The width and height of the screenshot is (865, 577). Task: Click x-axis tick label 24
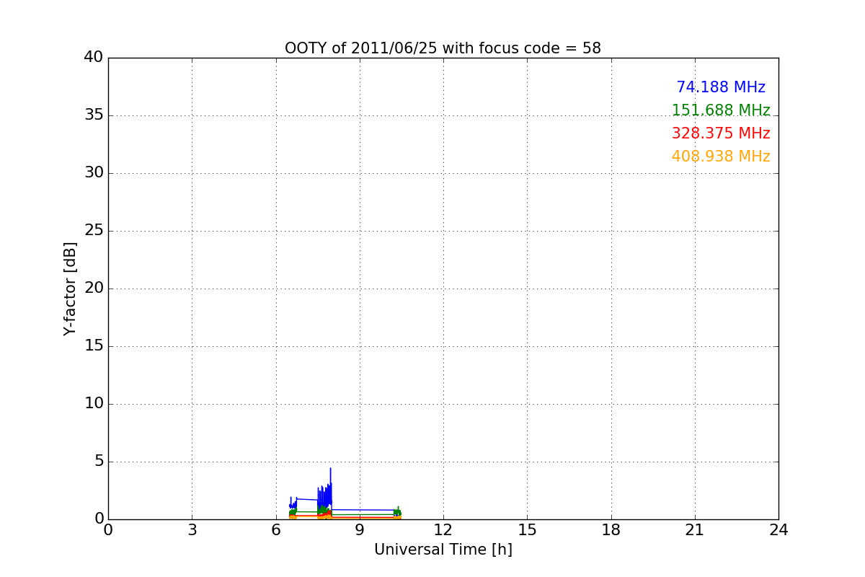click(x=778, y=530)
